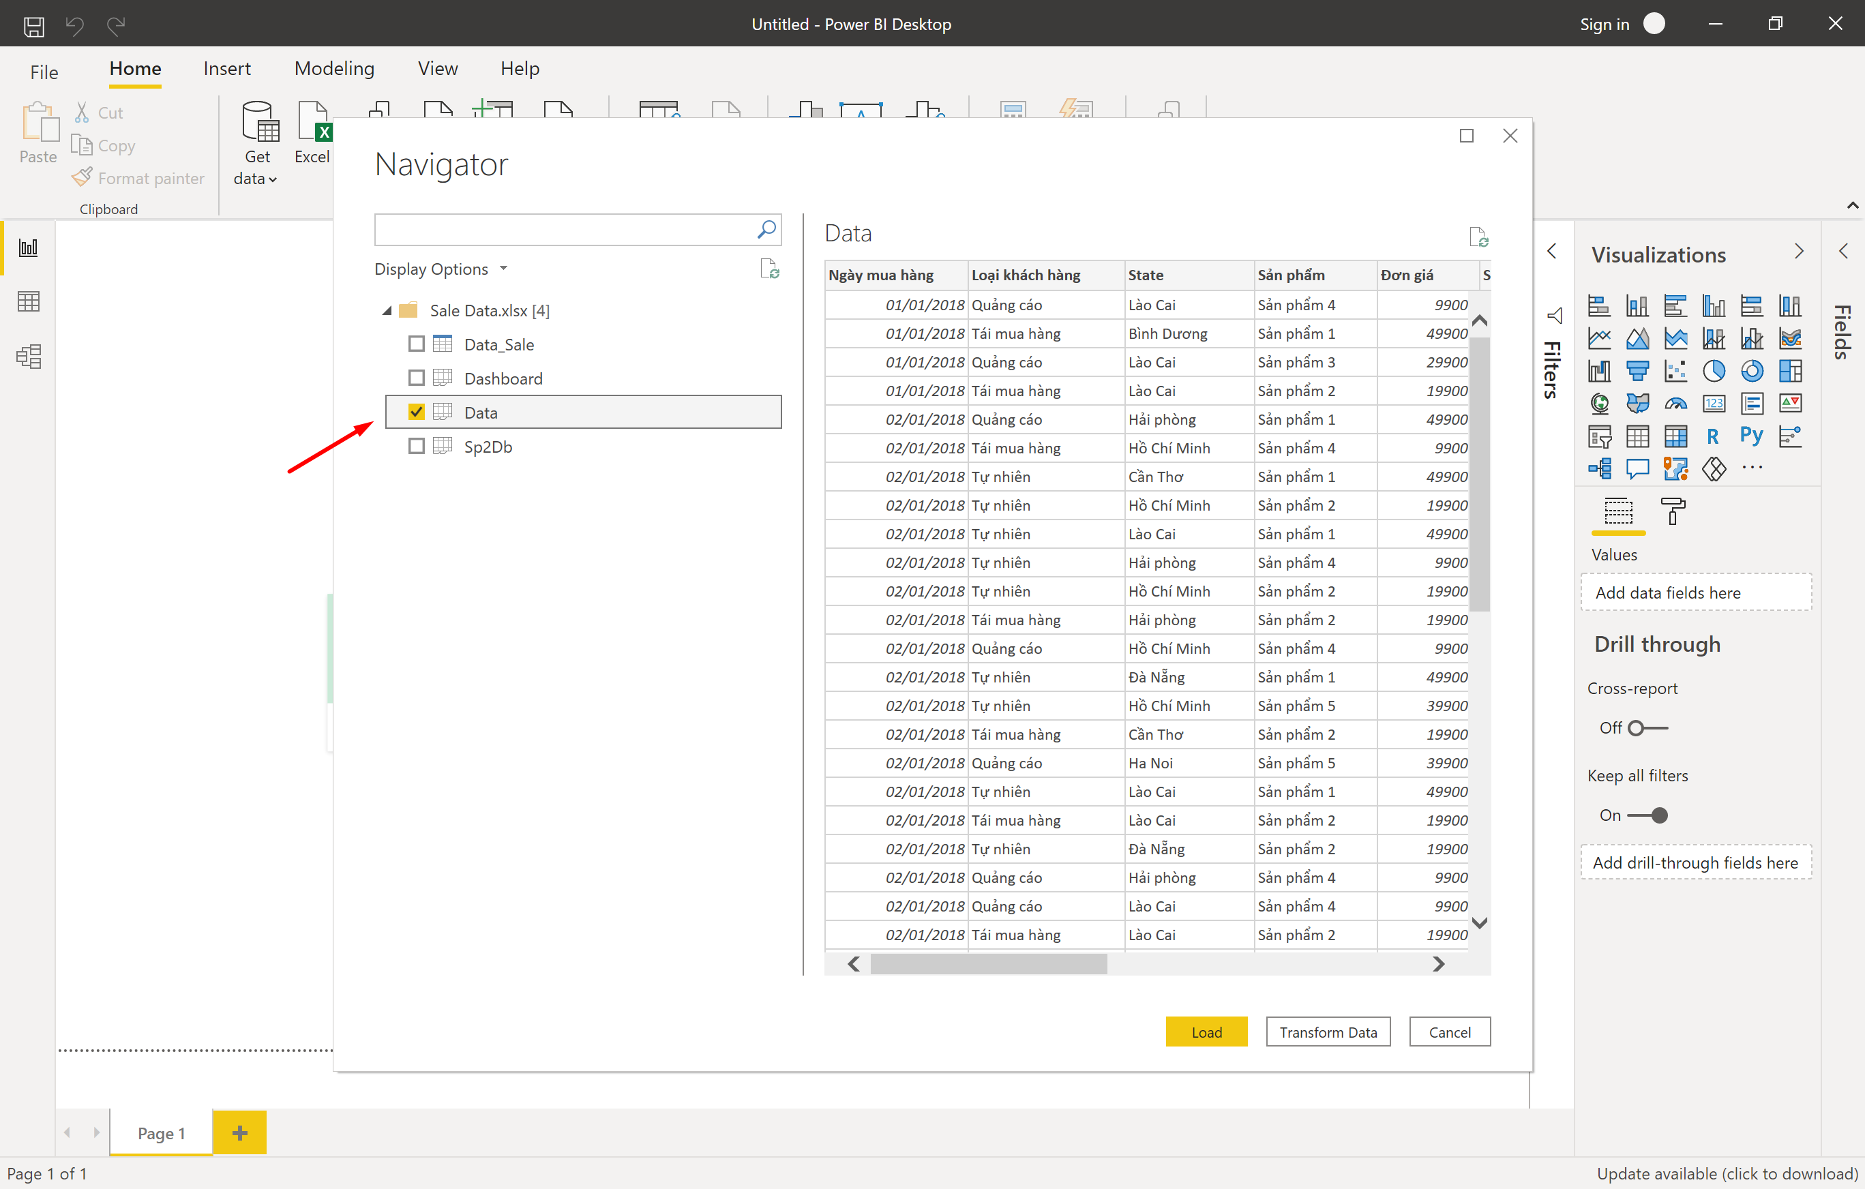
Task: Select the Page 1 tab
Action: coord(161,1133)
